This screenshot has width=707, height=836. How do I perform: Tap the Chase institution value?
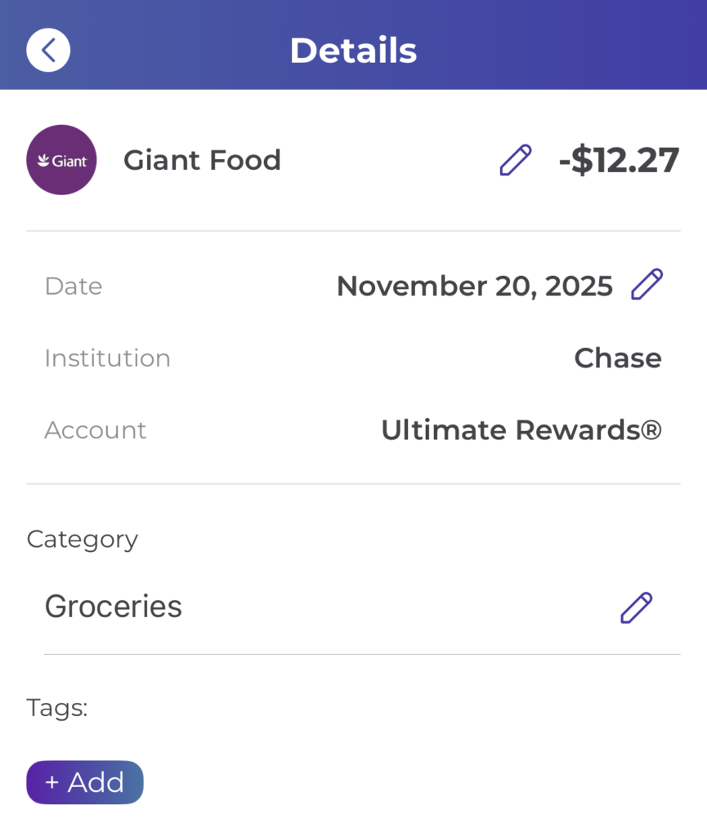tap(617, 358)
